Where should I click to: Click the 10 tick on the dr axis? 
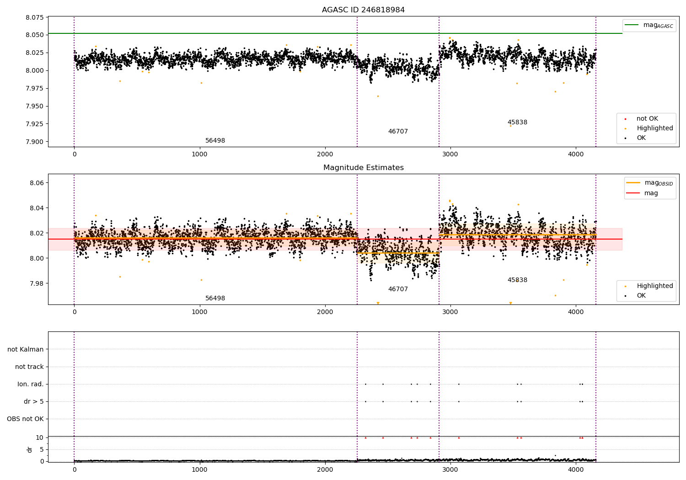(40, 438)
